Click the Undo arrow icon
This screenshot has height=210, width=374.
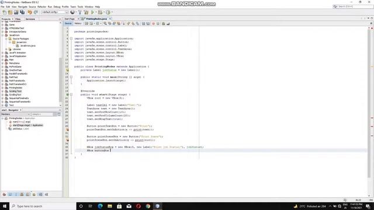pyautogui.click(x=30, y=12)
